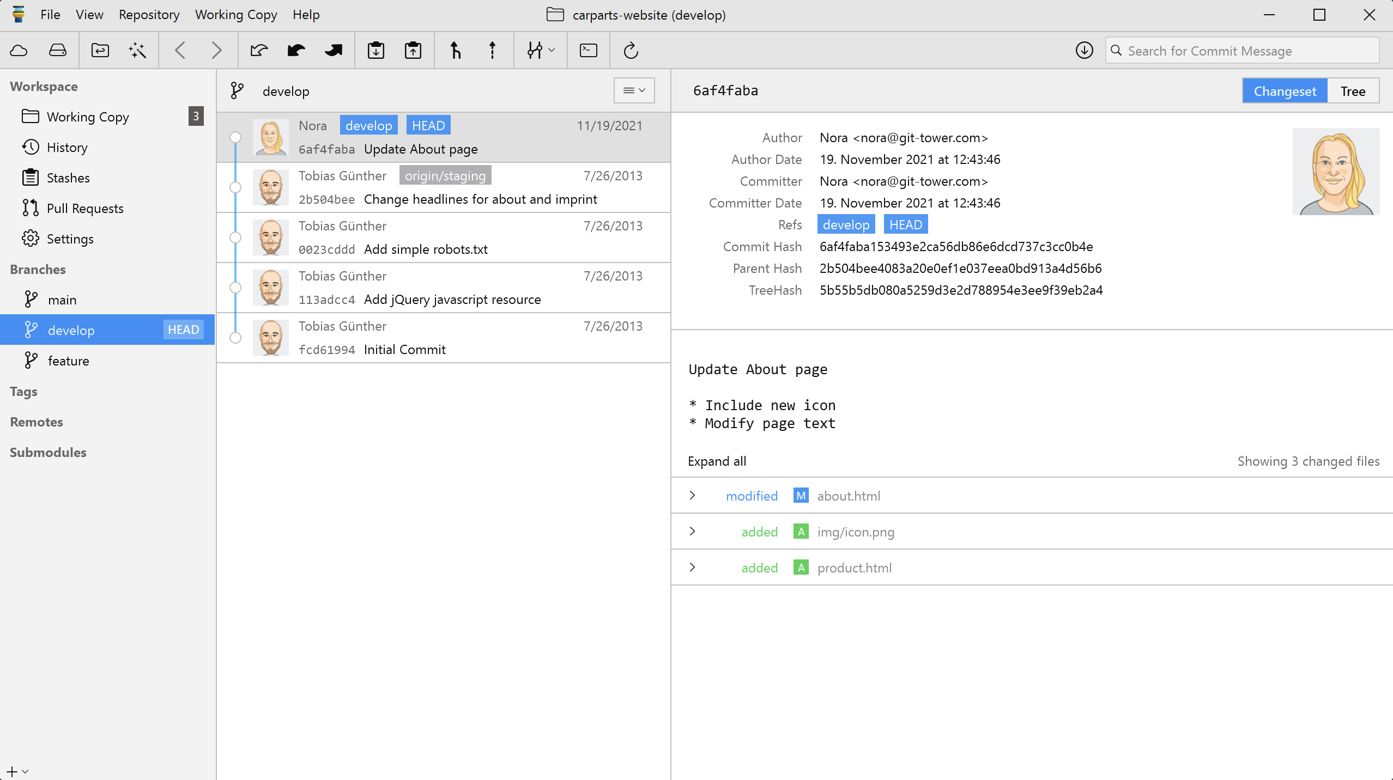Click the Expand all link

tap(717, 461)
